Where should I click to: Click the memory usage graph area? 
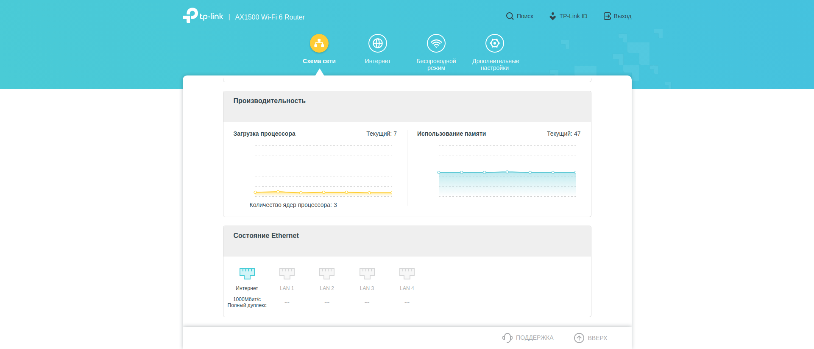pyautogui.click(x=507, y=182)
